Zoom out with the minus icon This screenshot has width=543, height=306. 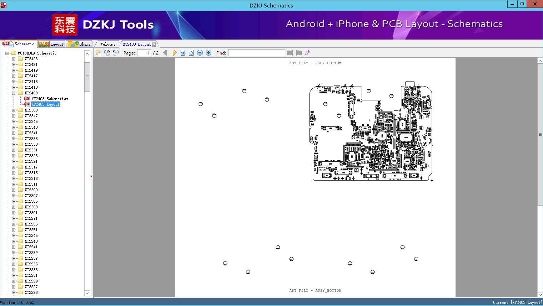click(x=200, y=53)
